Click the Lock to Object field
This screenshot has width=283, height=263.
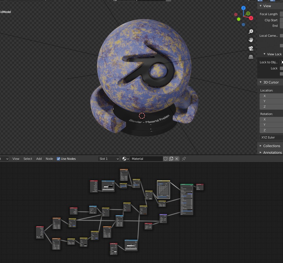pos(281,62)
